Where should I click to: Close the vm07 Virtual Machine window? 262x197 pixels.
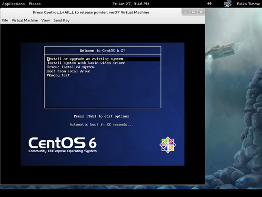coord(201,12)
